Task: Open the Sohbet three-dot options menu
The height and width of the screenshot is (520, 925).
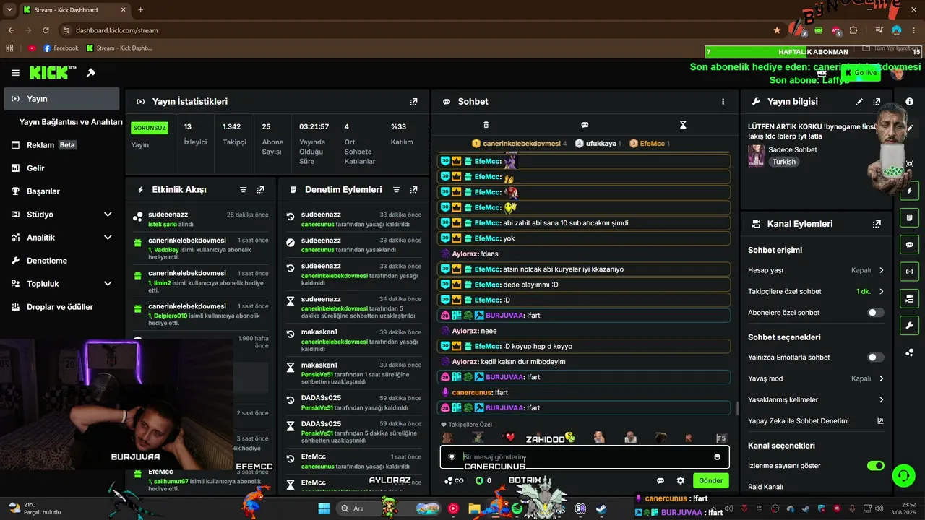Action: click(x=723, y=102)
